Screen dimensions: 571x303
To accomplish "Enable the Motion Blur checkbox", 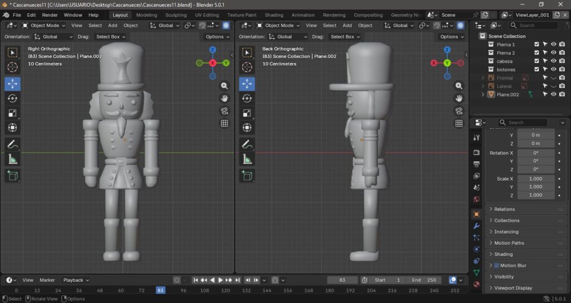I will (x=496, y=266).
